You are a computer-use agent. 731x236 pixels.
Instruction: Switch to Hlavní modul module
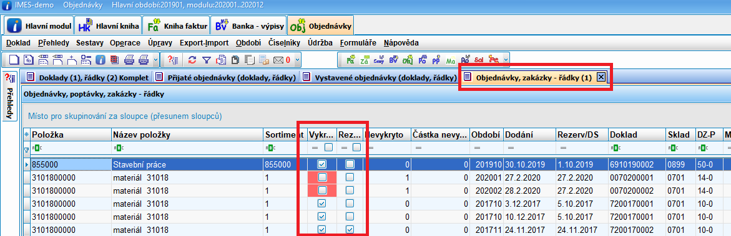click(x=39, y=26)
